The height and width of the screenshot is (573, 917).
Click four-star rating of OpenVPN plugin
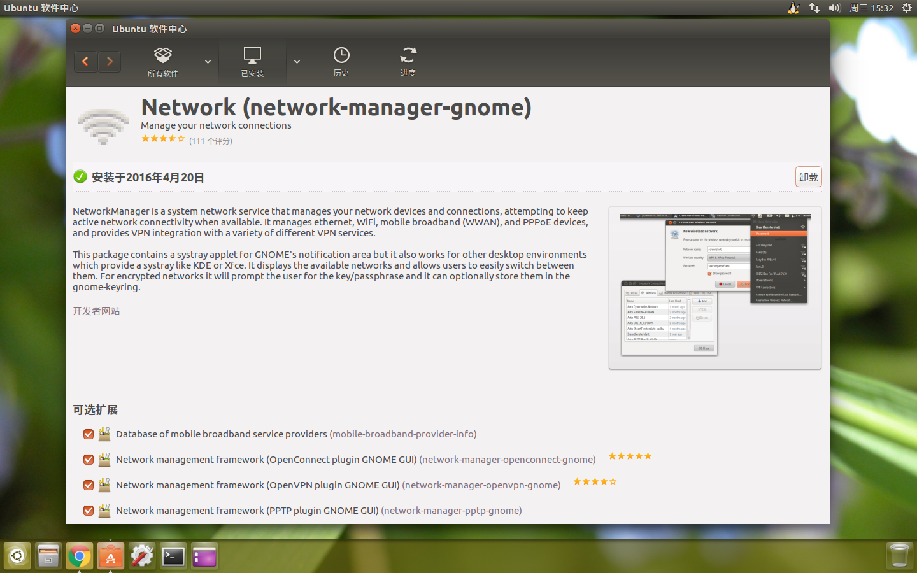pyautogui.click(x=595, y=481)
